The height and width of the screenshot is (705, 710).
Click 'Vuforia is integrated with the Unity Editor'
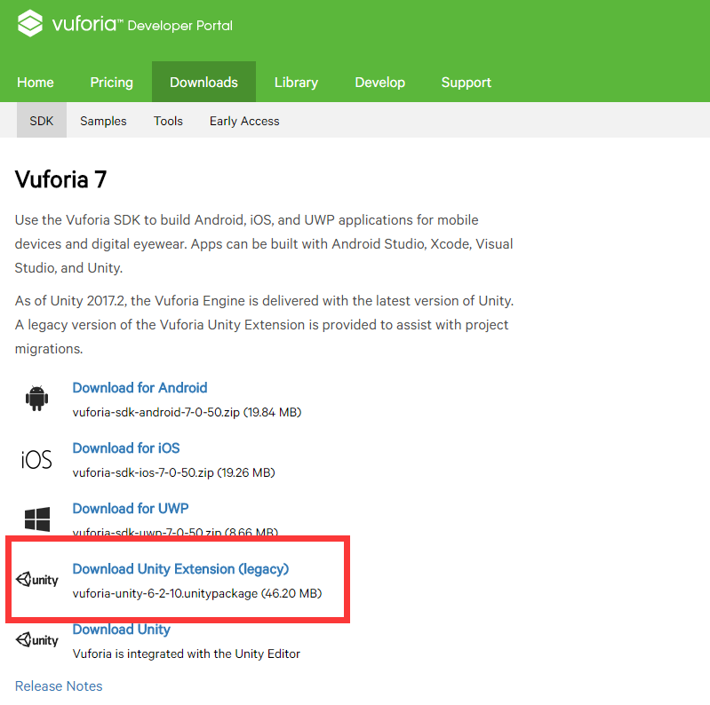pos(186,654)
